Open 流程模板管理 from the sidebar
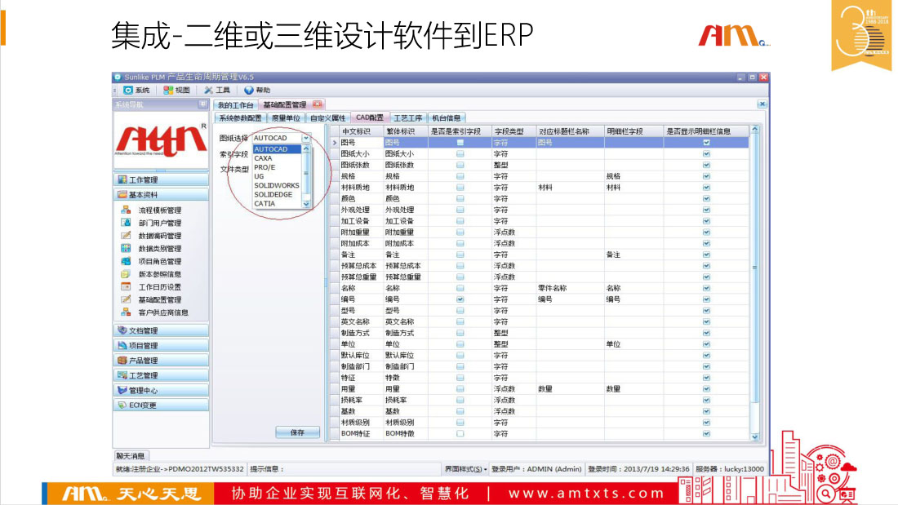 coord(158,210)
